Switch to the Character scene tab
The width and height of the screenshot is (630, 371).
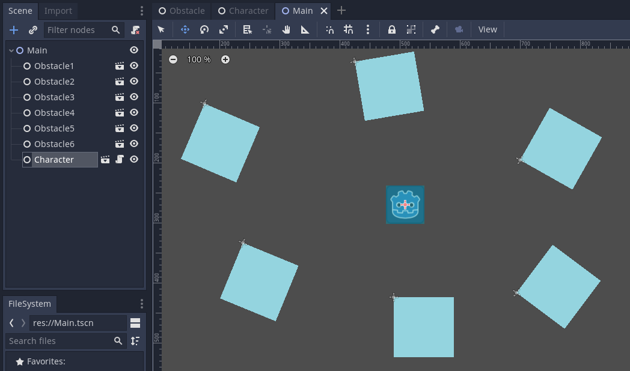point(243,10)
